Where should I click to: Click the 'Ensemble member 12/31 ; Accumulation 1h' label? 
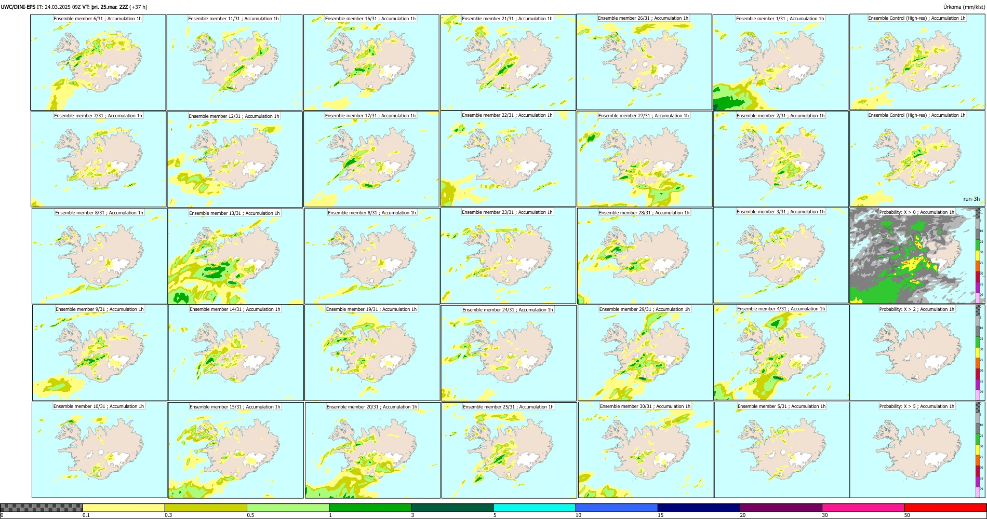coord(234,116)
